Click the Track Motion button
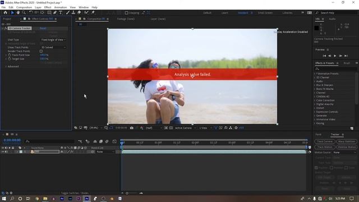The width and height of the screenshot is (359, 202). pos(325,147)
